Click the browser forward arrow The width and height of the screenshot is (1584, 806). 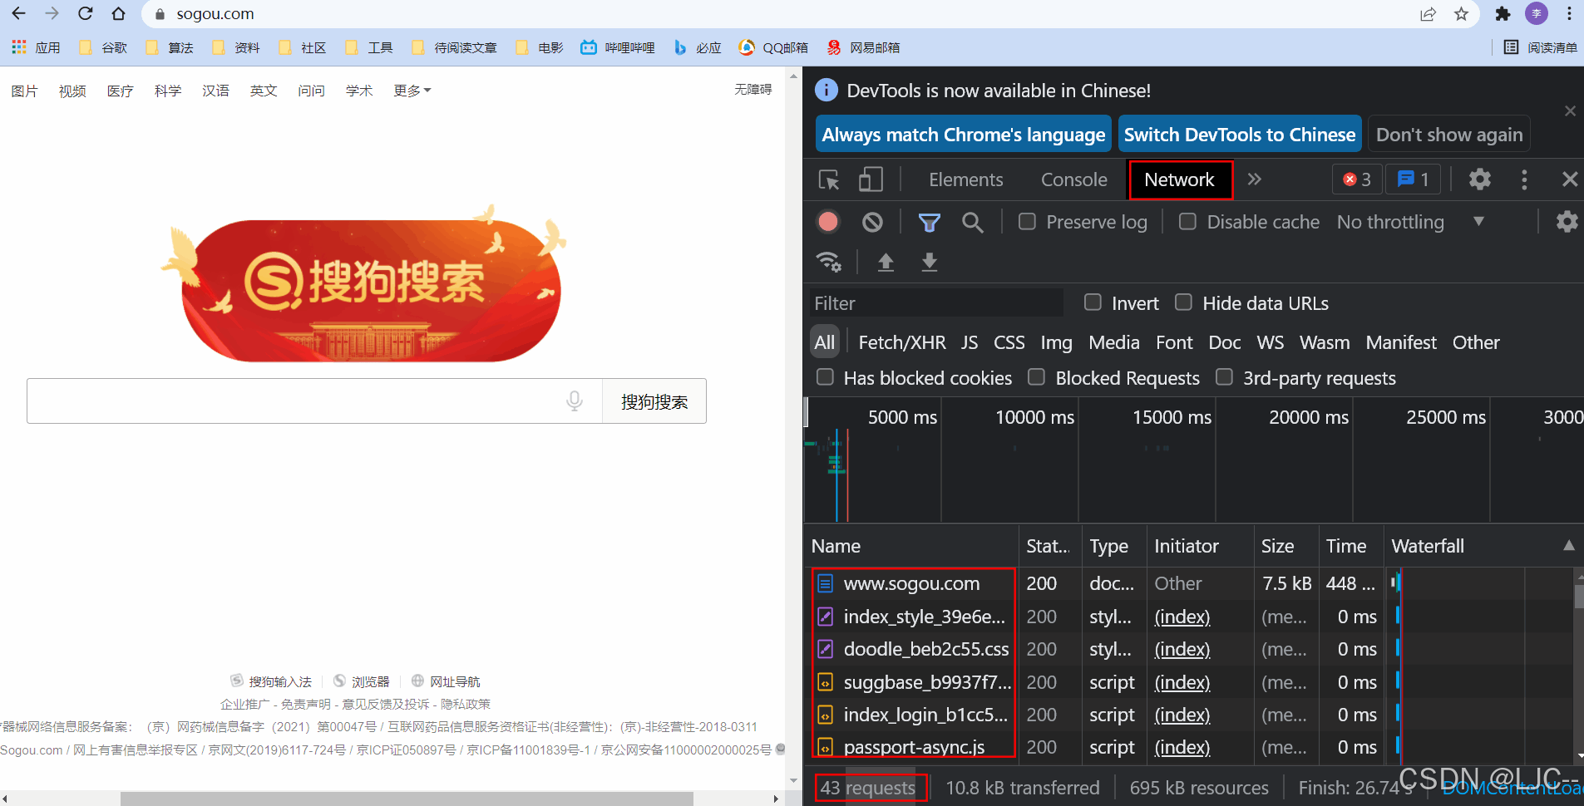click(x=52, y=13)
